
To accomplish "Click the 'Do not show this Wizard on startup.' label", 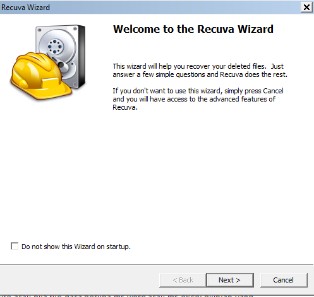I will click(76, 247).
